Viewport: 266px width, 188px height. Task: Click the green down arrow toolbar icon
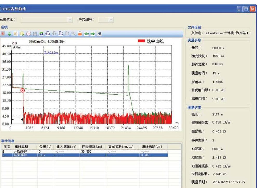10,34
